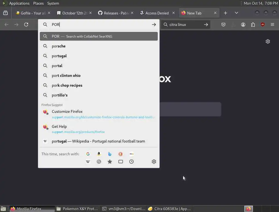The height and width of the screenshot is (212, 279).
Task: Click the New Tab page search box
Action: coord(190,109)
